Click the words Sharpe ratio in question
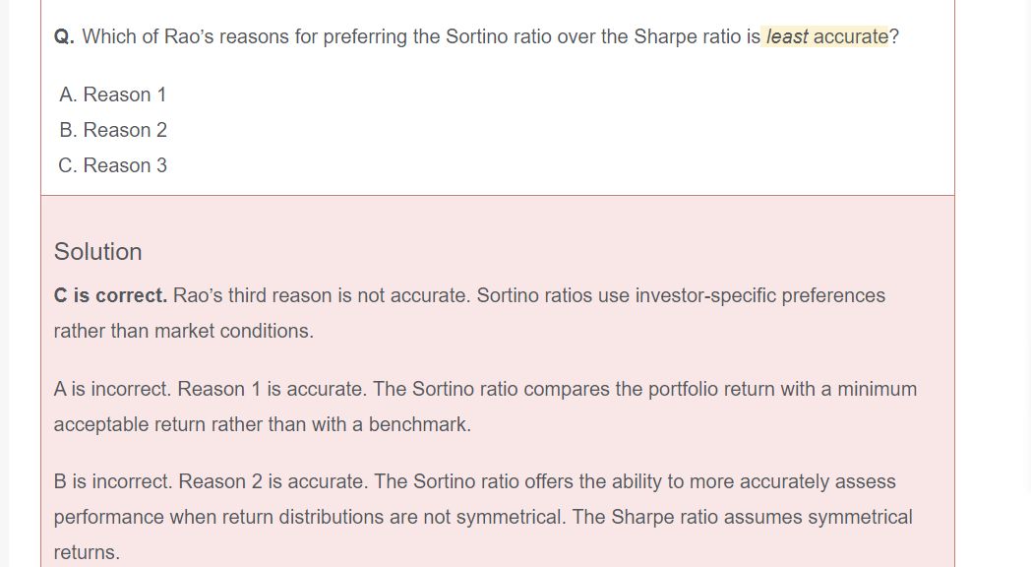Image resolution: width=1031 pixels, height=567 pixels. [x=687, y=36]
